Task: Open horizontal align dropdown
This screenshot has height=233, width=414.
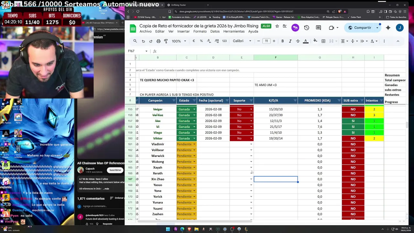Action: [344, 41]
